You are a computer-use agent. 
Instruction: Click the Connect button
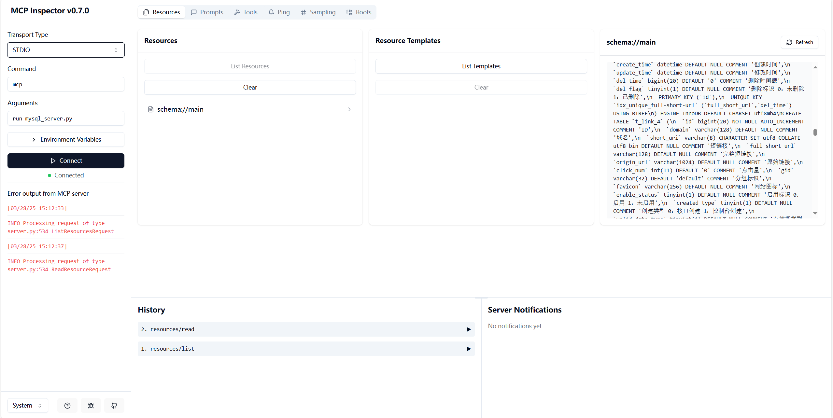(66, 160)
